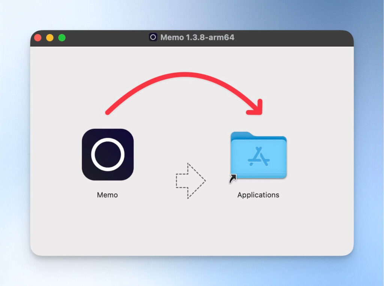Maximize the window with the green button
This screenshot has width=384, height=286.
click(x=62, y=38)
